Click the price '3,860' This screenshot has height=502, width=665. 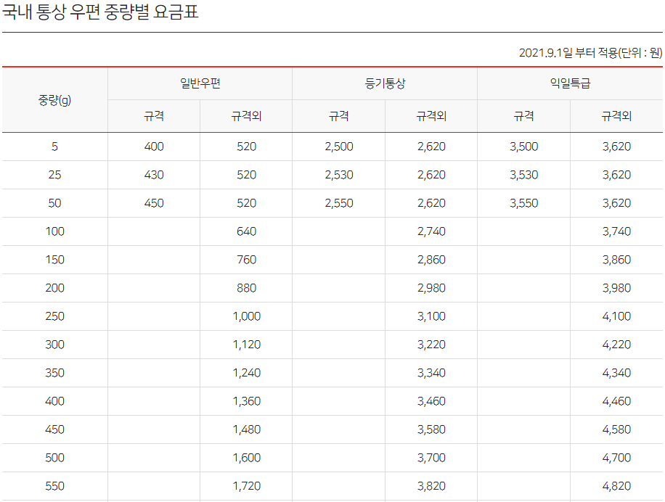coord(616,260)
